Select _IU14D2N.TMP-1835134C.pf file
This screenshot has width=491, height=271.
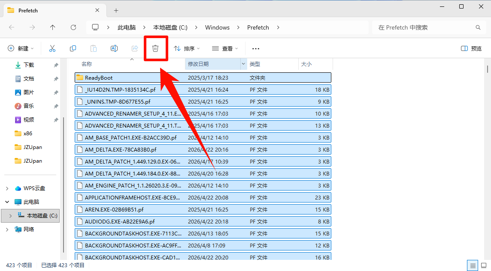tap(203, 89)
